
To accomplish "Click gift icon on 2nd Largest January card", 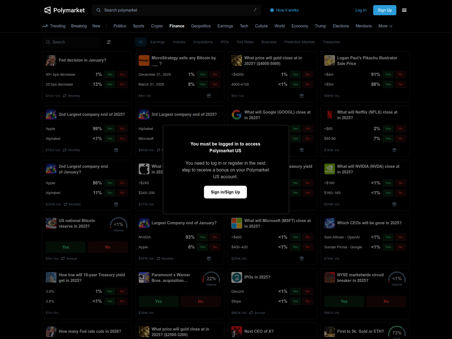I will [x=116, y=204].
